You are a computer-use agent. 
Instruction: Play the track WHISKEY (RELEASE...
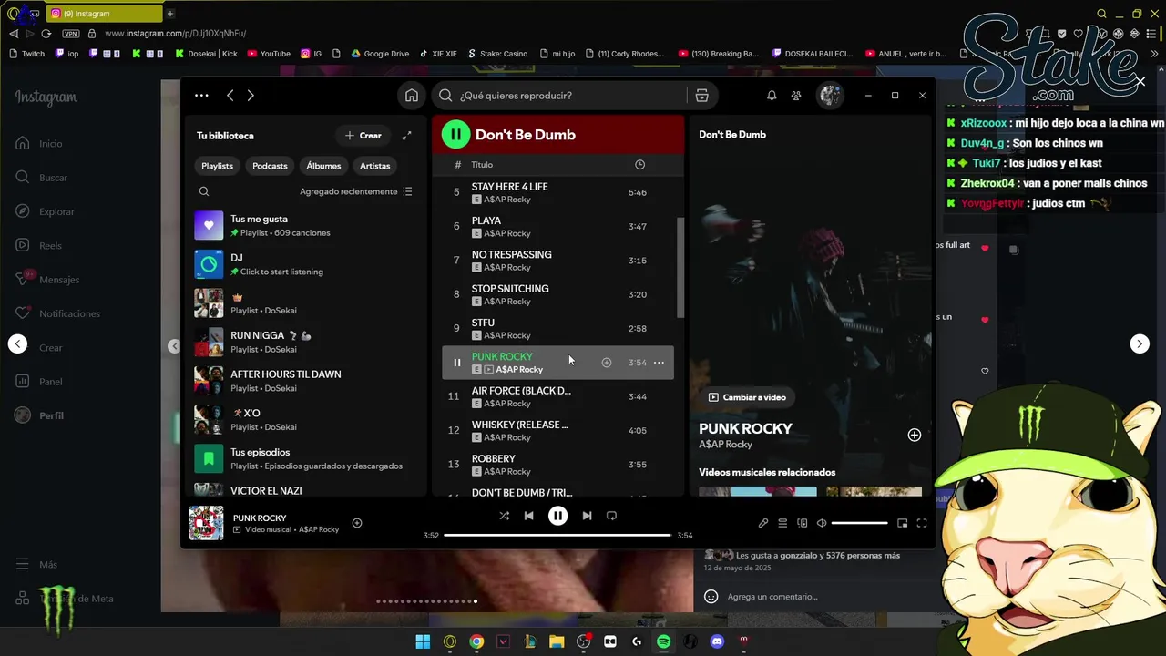click(557, 430)
